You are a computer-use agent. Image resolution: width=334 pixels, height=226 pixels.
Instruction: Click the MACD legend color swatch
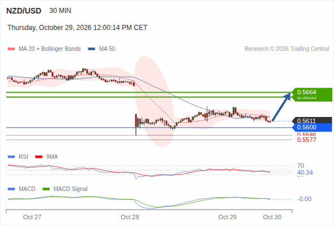click(x=11, y=189)
